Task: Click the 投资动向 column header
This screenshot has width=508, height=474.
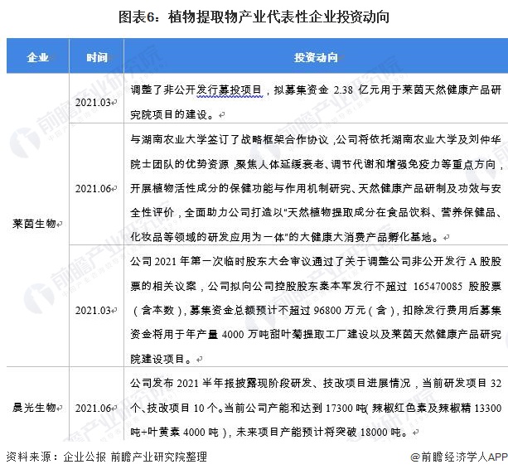Action: (315, 57)
